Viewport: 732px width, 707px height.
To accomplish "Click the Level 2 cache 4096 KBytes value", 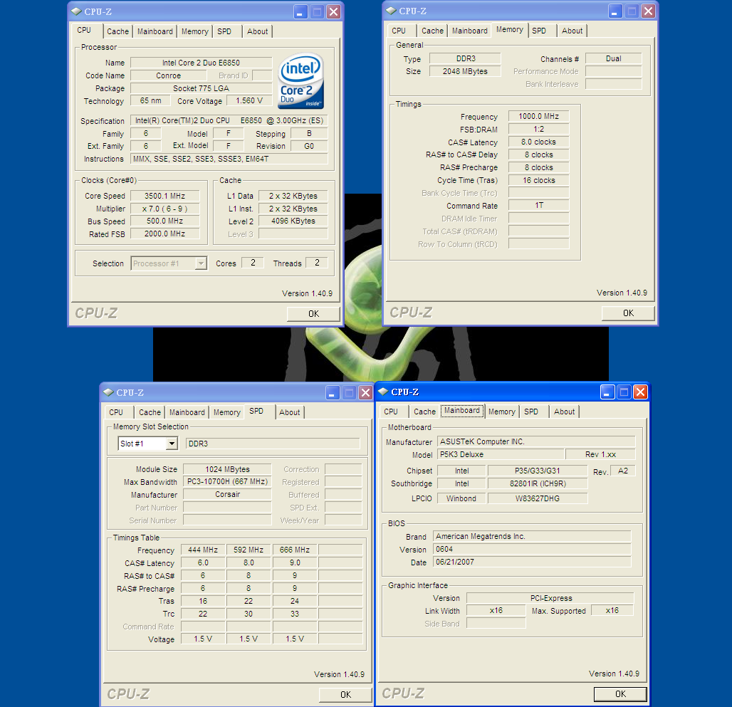I will 293,221.
